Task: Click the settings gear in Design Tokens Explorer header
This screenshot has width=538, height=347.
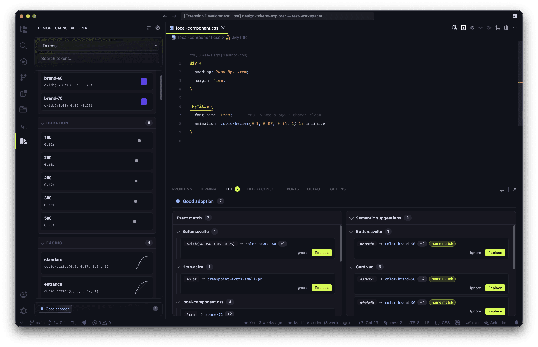Action: (158, 28)
